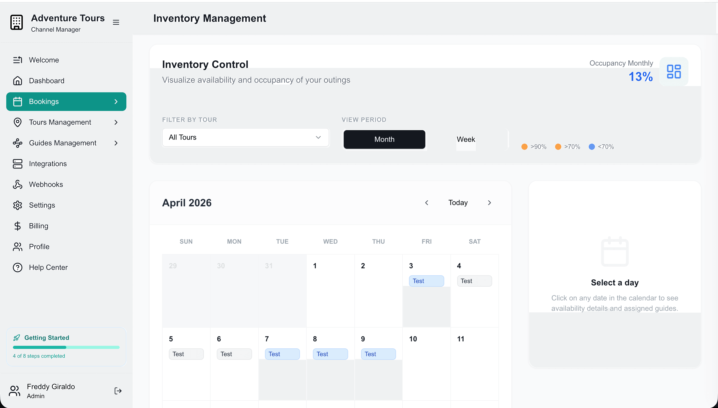Click the April 2026 calendar heading
The height and width of the screenshot is (408, 718).
point(187,203)
